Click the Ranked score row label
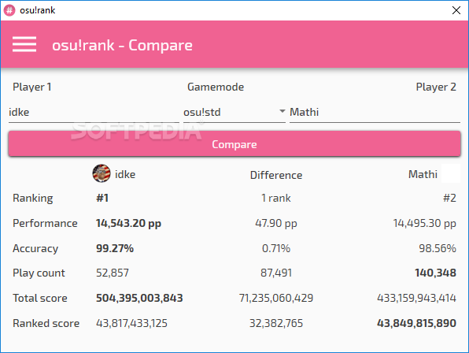 click(46, 323)
